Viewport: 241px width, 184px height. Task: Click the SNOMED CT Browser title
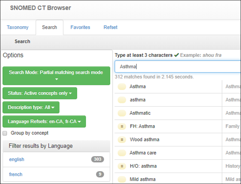[x=41, y=8]
